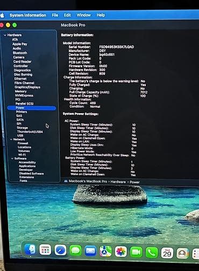Open the Window menu
Screen dimensions: 199x271
84,15
